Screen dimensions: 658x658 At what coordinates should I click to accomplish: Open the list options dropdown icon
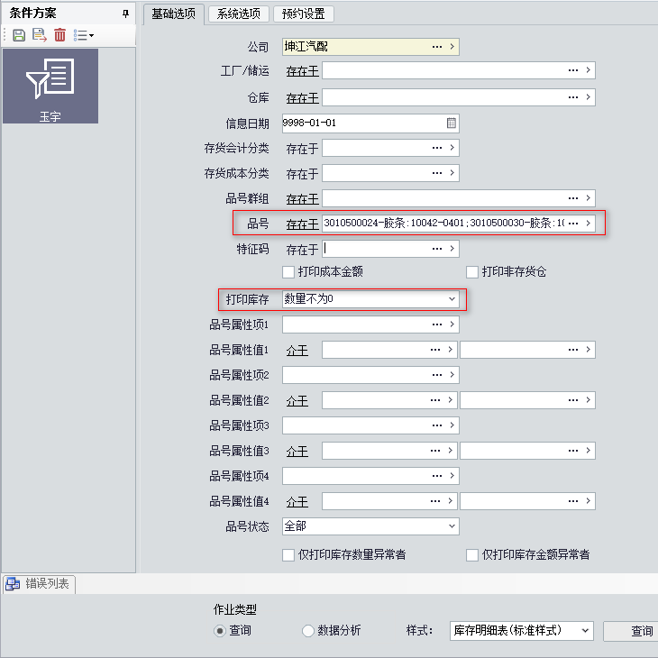[x=83, y=35]
